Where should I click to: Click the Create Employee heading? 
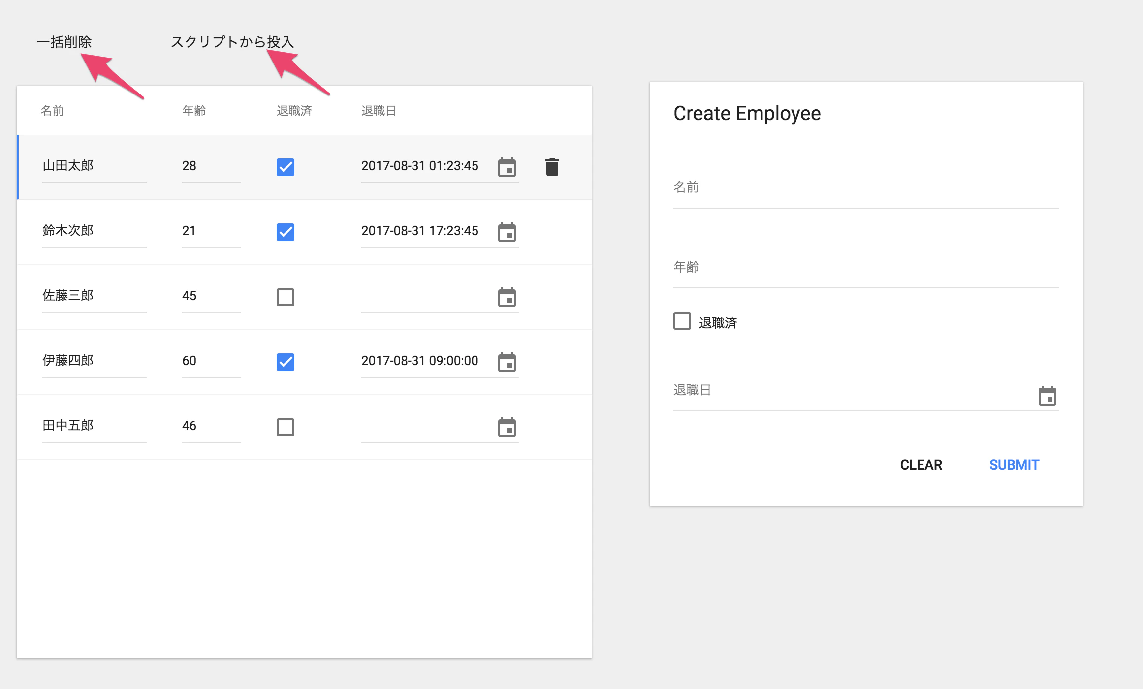747,114
